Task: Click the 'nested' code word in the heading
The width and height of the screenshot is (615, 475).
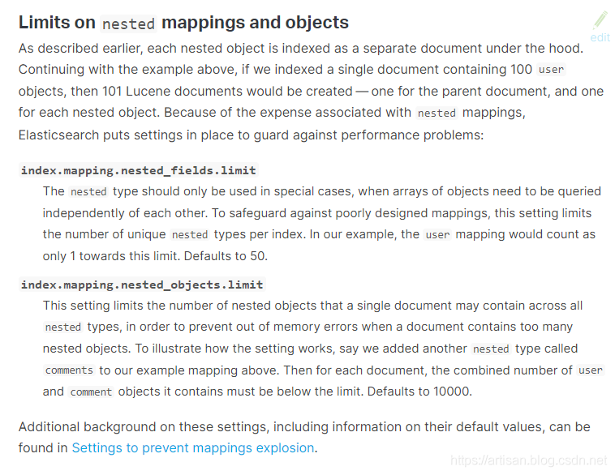Action: (128, 24)
